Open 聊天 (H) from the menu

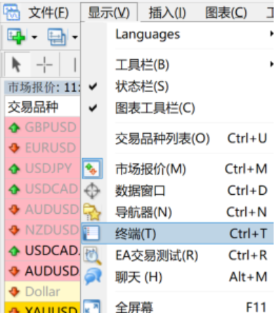click(178, 277)
